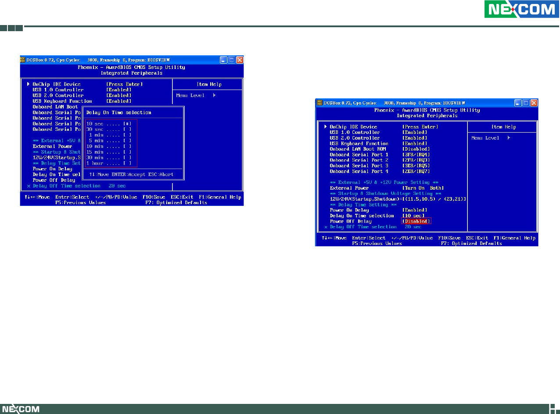The image size is (560, 414).
Task: Select the Onboard Serial Port 4 entry
Action: coord(359,171)
